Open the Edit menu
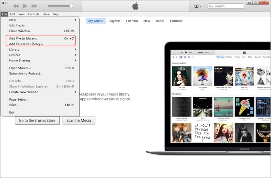Viewport: 271px width, 178px height. [x=12, y=14]
